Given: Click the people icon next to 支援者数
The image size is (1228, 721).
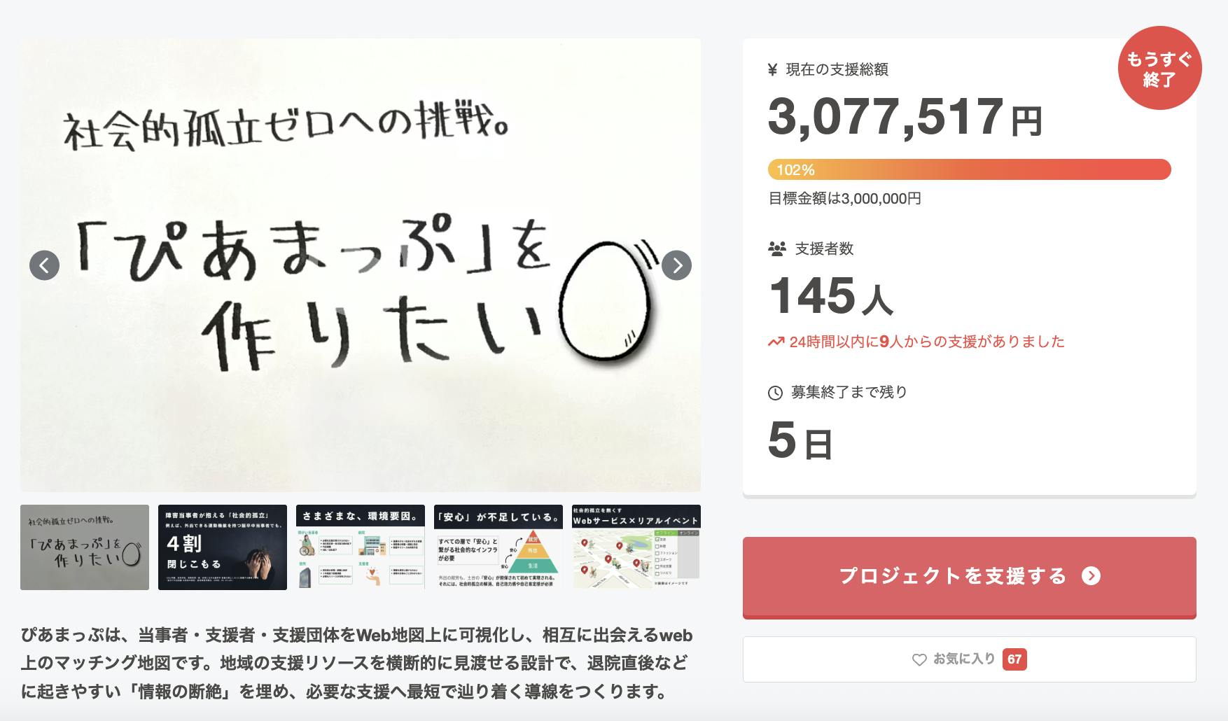Looking at the screenshot, I should 776,248.
